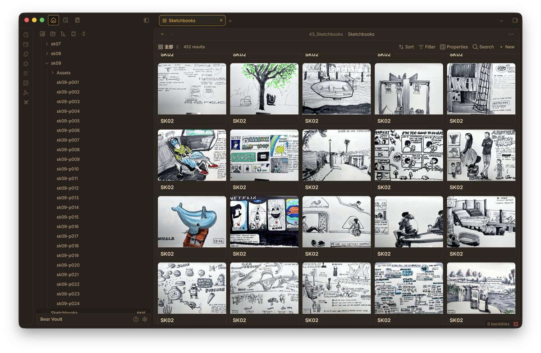
Task: Open today's daily note from ribbon
Action: pyautogui.click(x=26, y=45)
